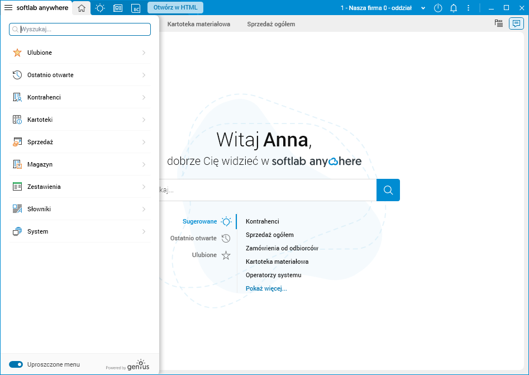Screen dimensions: 529x375
Task: Expand Słowniki submenu chevron
Action: (144, 209)
